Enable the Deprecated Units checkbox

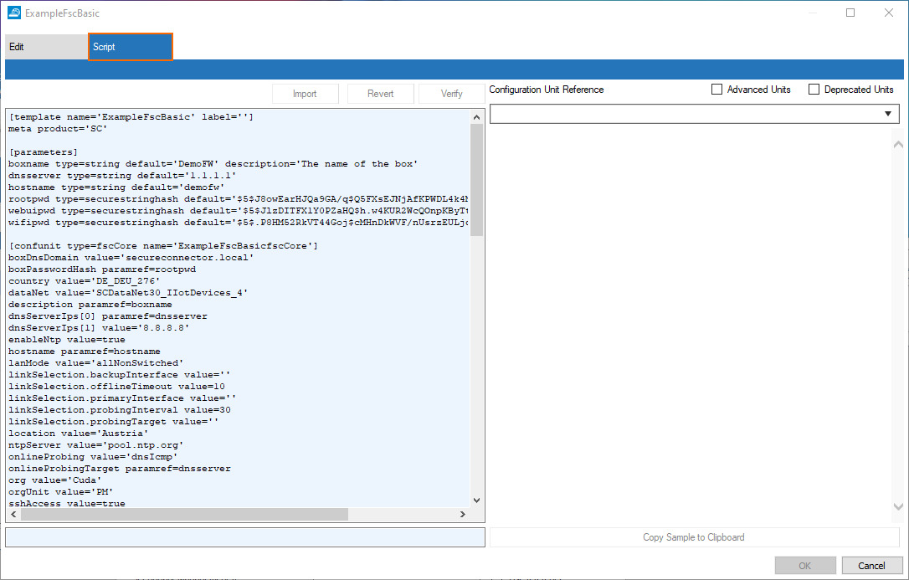[814, 90]
